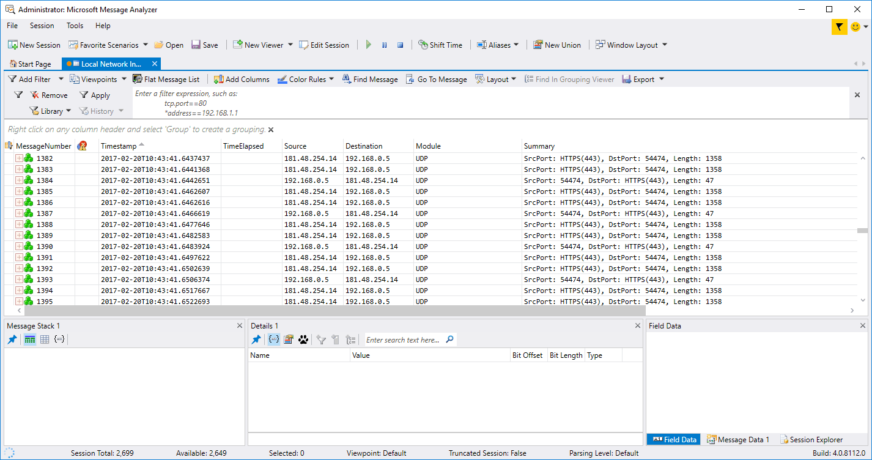
Task: Open the Window Layout dropdown
Action: (632, 45)
